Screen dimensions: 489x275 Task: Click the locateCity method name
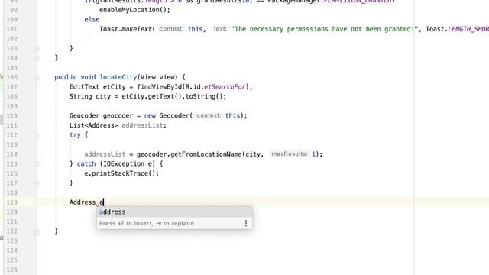pyautogui.click(x=118, y=77)
